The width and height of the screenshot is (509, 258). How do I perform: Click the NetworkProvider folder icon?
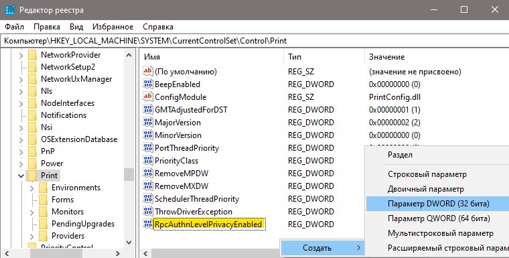point(32,55)
